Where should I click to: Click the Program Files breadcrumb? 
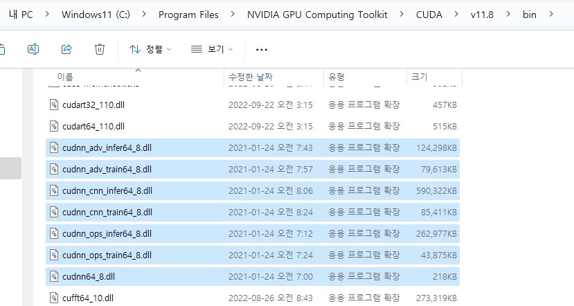click(188, 15)
